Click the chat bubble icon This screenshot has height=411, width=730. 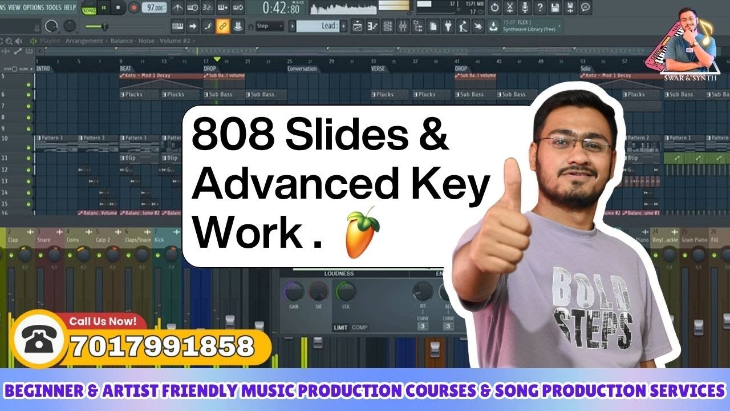point(585,8)
